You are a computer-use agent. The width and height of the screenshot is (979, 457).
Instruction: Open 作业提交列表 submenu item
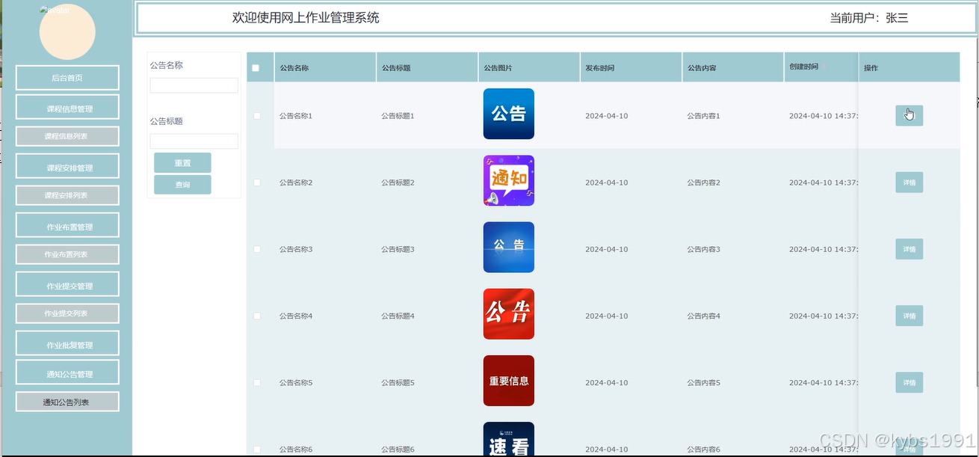[x=67, y=313]
